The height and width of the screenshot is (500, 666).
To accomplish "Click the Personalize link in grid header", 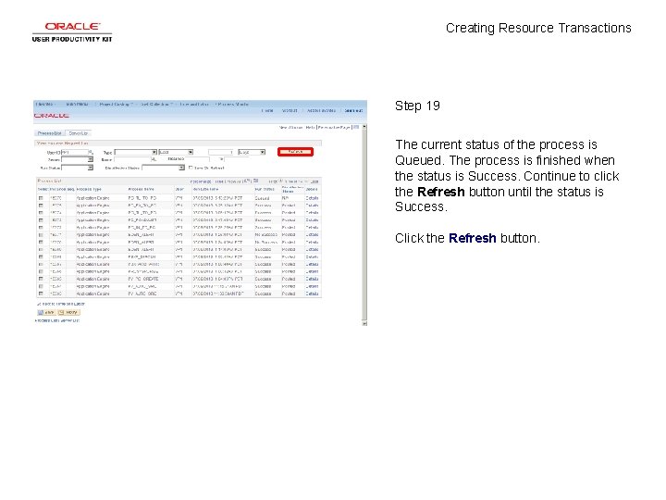I will click(201, 181).
